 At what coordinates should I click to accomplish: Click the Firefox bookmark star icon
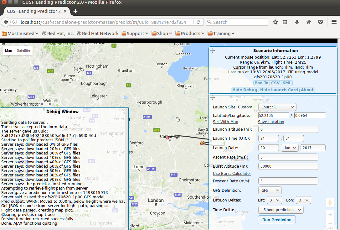point(275,22)
